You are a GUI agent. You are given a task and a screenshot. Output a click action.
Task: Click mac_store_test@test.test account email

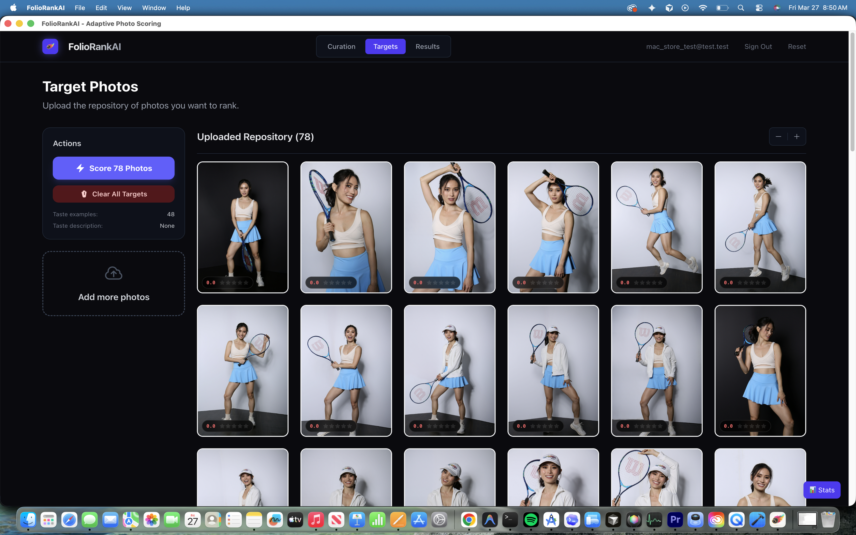[x=687, y=46]
